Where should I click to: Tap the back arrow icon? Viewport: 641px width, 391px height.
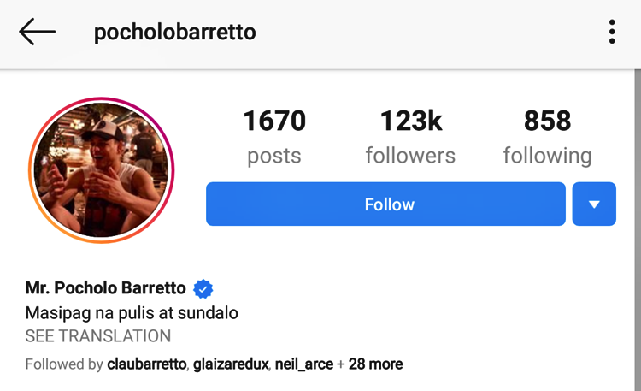pos(37,33)
